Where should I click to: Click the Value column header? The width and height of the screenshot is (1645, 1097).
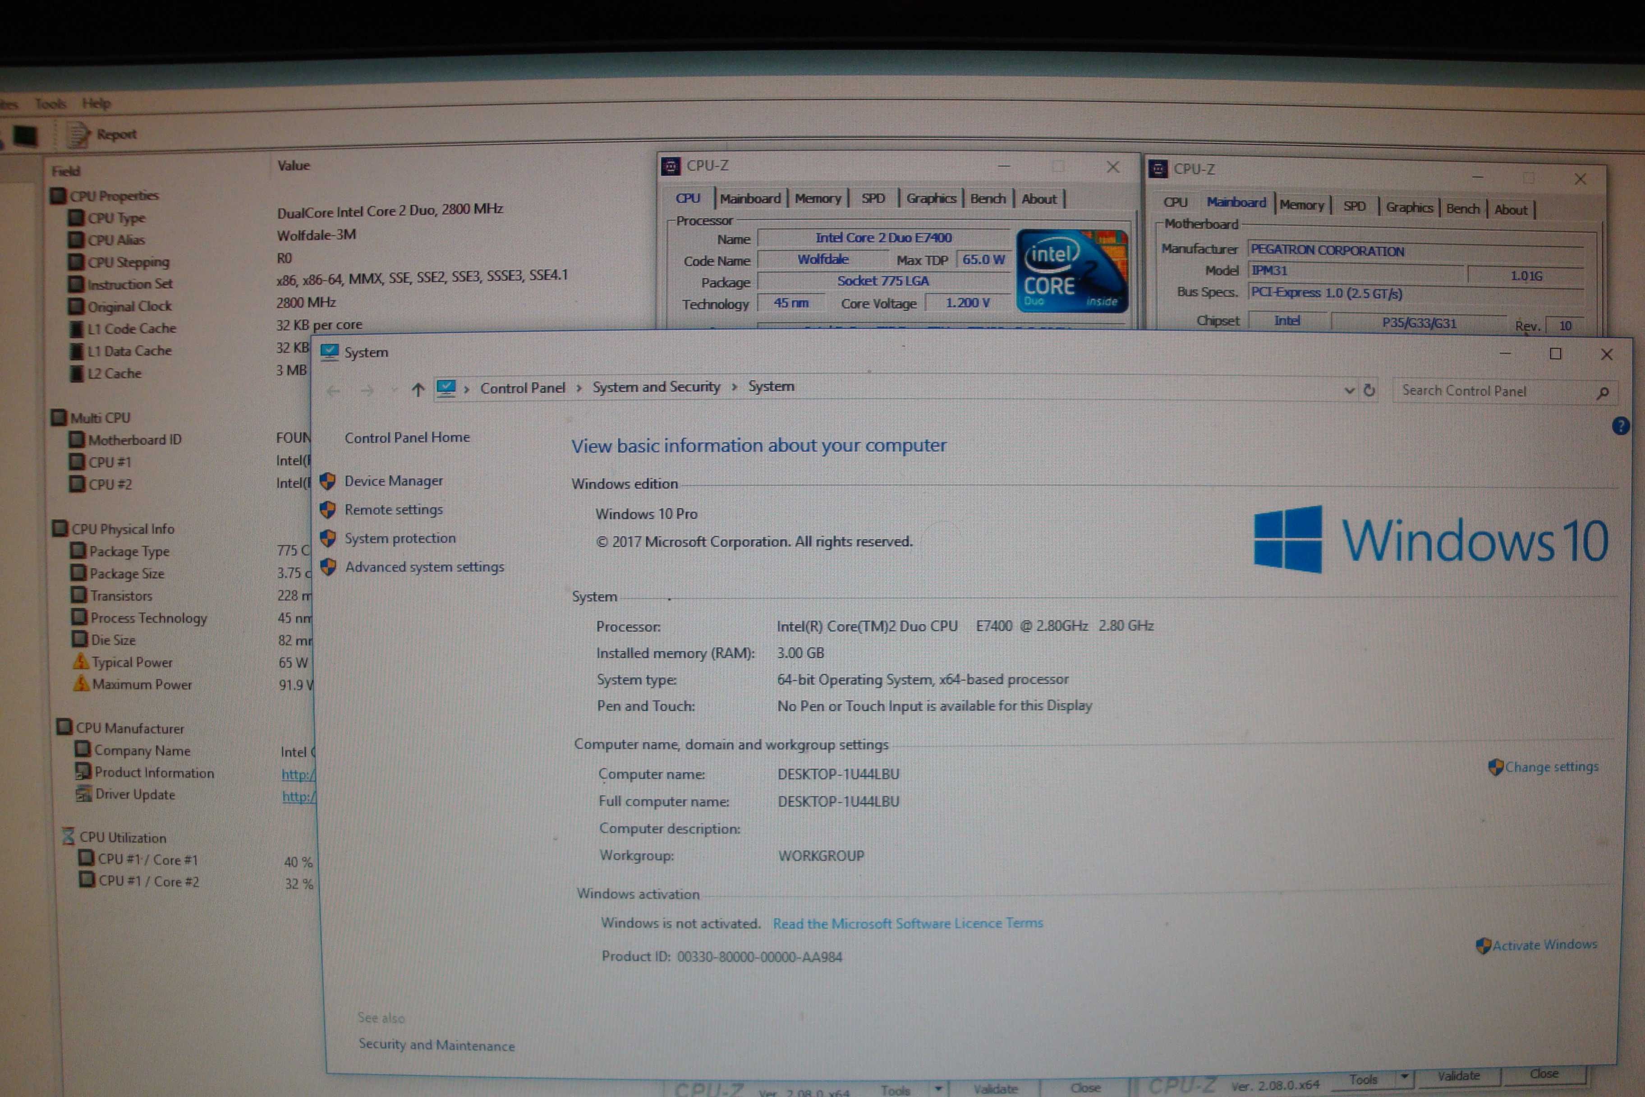click(293, 166)
